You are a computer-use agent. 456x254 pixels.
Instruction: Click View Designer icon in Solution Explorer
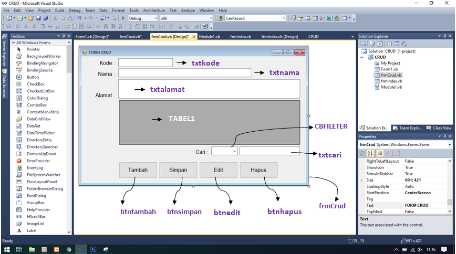(x=397, y=44)
